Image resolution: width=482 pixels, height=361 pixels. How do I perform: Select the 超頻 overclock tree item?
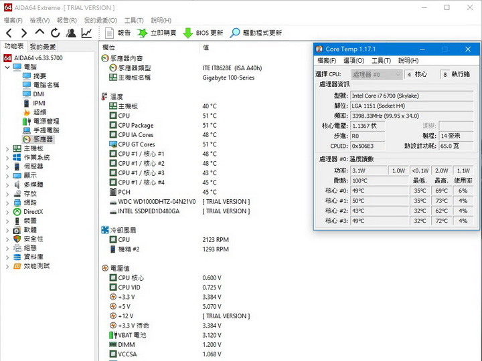click(39, 112)
